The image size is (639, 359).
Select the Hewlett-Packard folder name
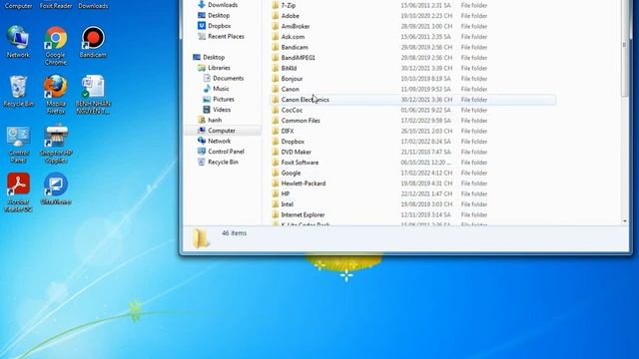(304, 183)
